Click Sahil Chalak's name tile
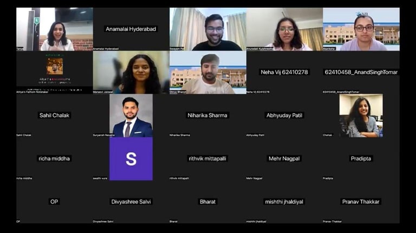 pyautogui.click(x=55, y=115)
